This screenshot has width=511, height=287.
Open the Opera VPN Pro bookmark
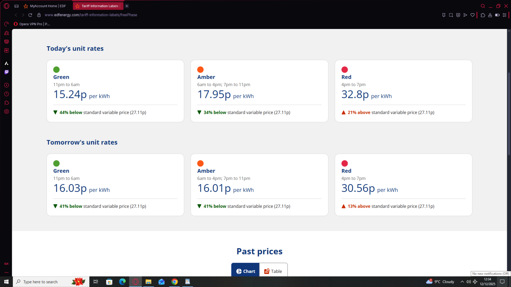coord(32,24)
